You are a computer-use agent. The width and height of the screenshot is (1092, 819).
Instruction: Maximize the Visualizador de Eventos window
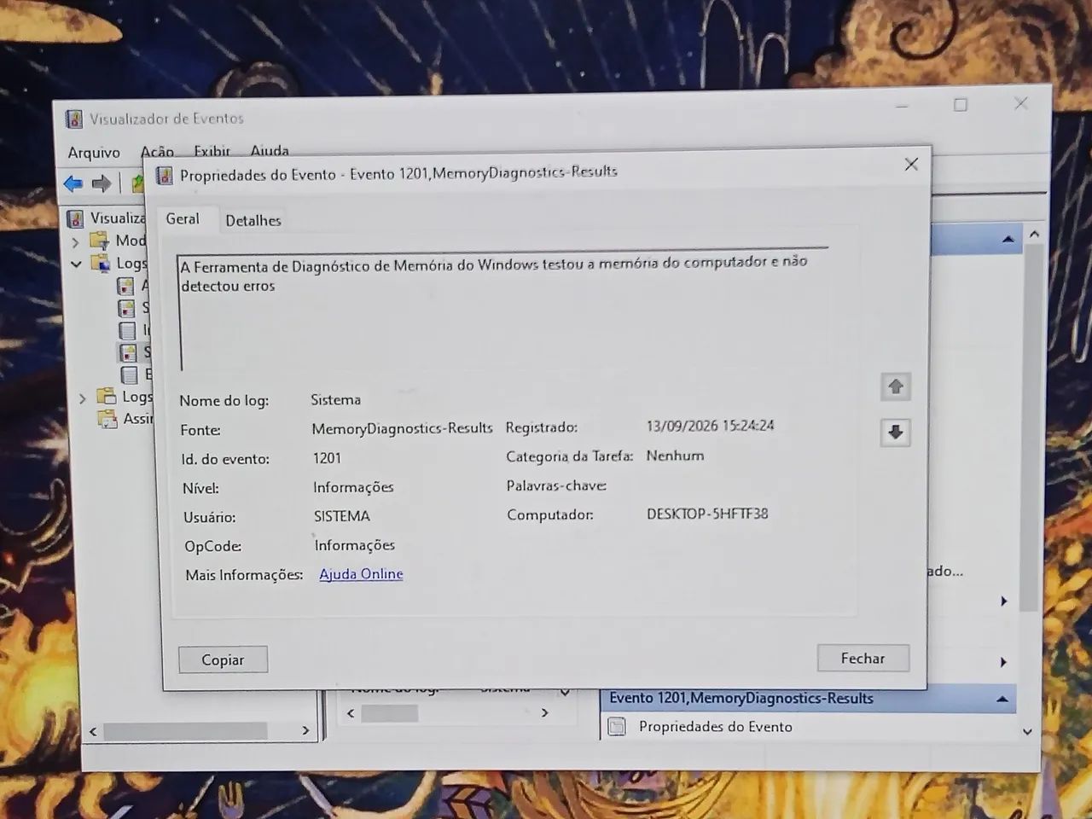tap(961, 105)
